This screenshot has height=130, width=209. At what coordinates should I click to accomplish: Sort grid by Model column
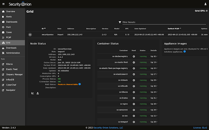click(117, 29)
